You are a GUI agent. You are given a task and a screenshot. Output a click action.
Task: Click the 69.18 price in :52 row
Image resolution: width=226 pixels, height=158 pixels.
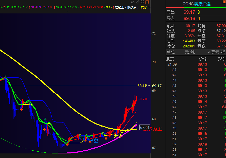pyautogui.click(x=202, y=144)
